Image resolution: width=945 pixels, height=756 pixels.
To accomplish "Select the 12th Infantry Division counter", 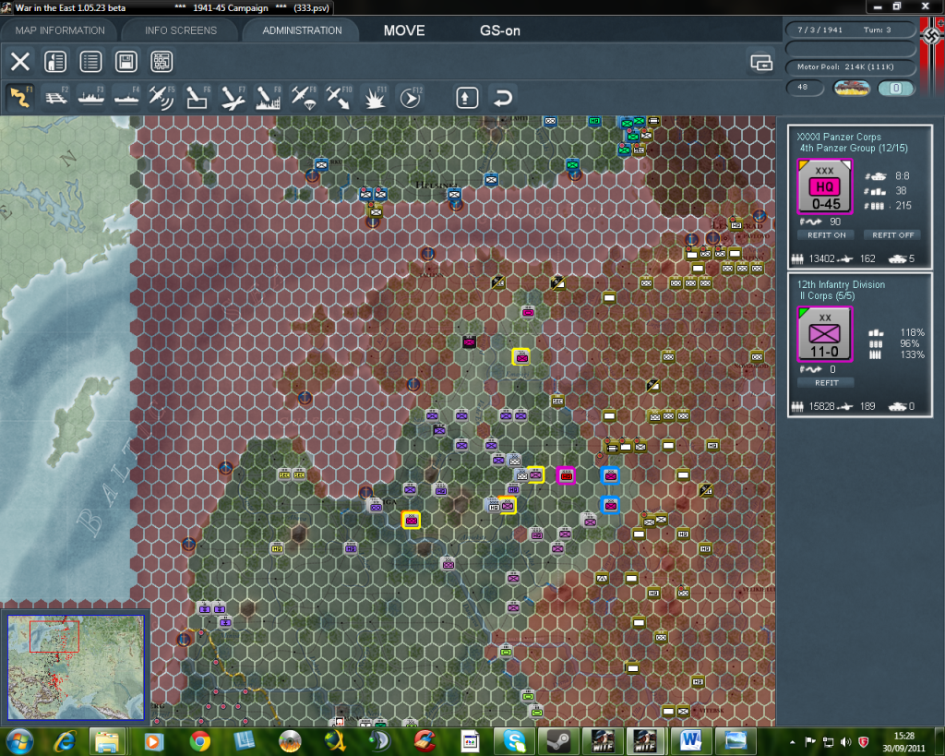I will pos(824,334).
